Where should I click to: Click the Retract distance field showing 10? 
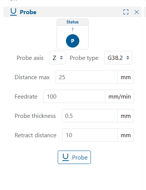click(90, 135)
